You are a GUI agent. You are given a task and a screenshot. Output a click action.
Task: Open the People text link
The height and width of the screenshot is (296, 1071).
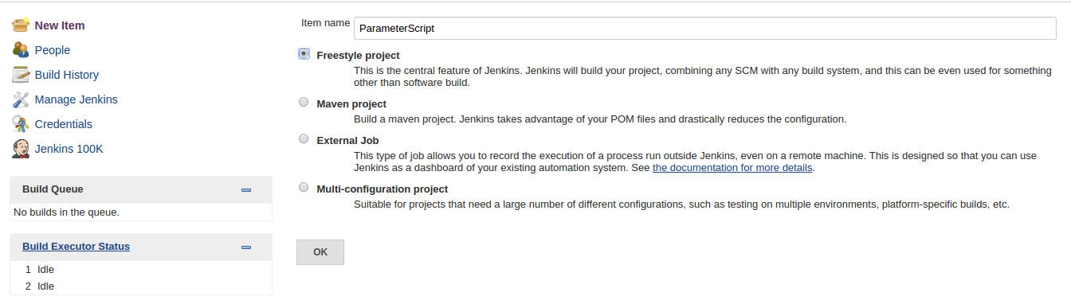53,50
